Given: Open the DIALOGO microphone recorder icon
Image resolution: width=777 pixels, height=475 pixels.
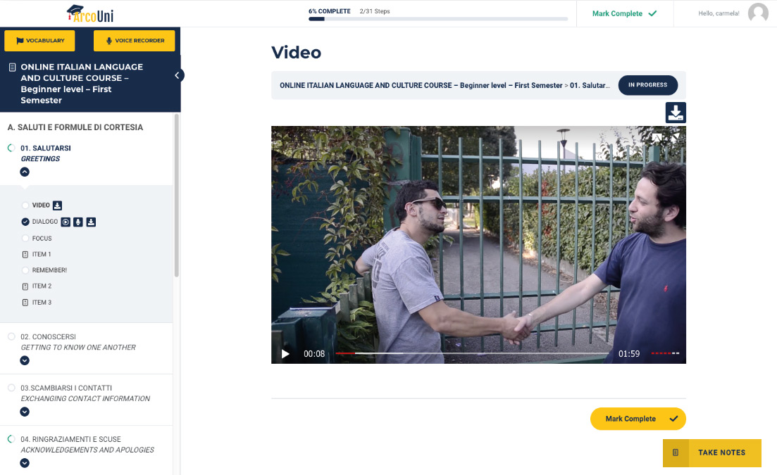Looking at the screenshot, I should [x=78, y=222].
